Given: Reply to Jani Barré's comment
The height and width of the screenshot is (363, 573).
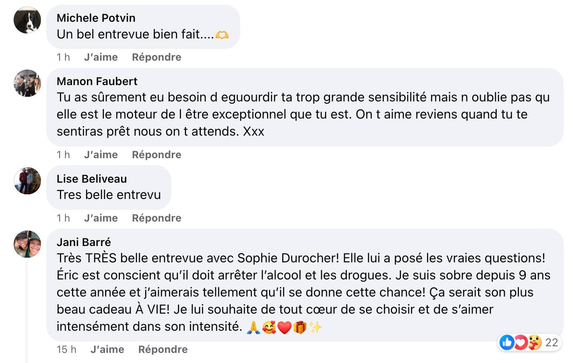Looking at the screenshot, I should pyautogui.click(x=163, y=349).
